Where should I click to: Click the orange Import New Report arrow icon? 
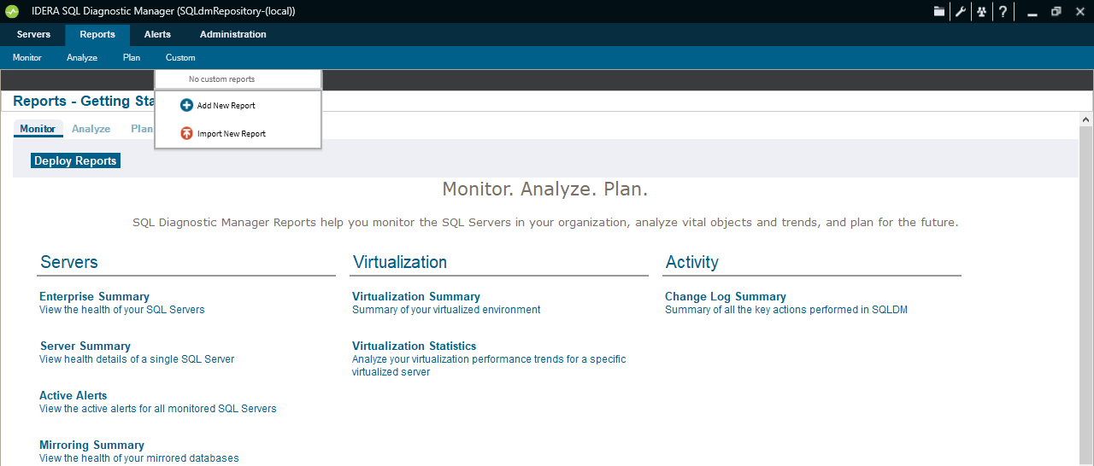point(186,134)
